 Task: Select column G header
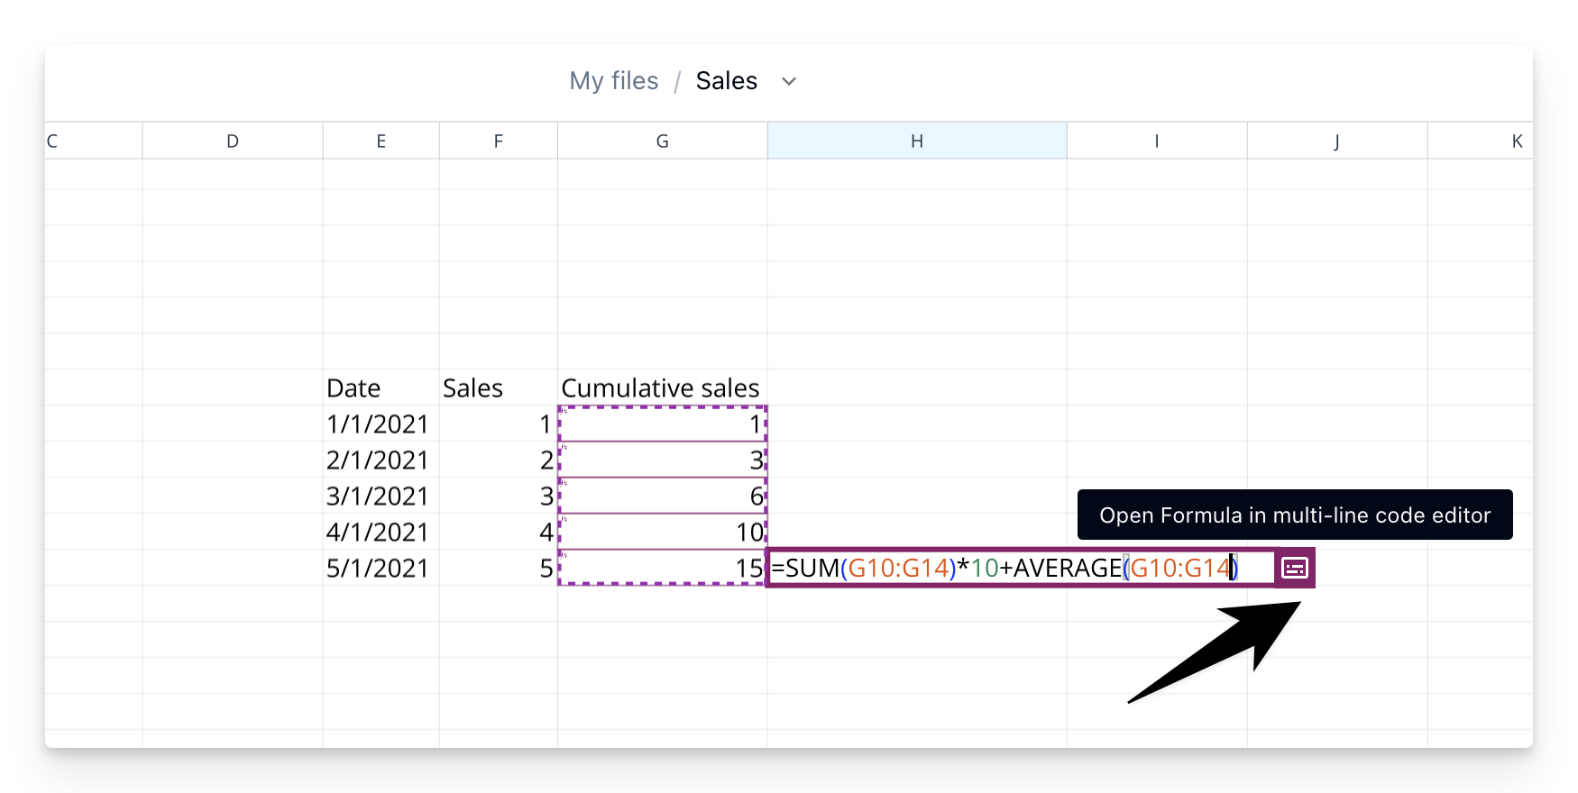[662, 141]
